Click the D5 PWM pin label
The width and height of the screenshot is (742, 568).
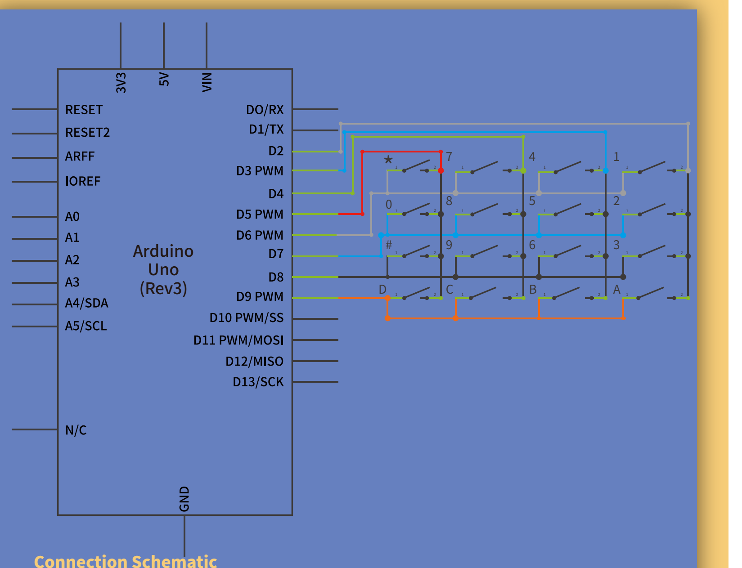coord(260,214)
